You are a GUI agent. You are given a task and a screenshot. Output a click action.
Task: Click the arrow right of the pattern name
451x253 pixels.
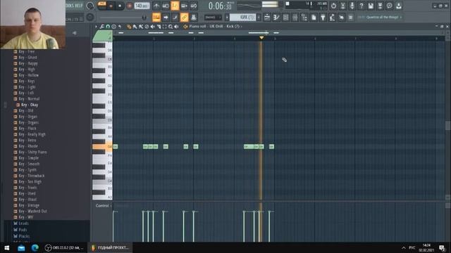point(259,17)
